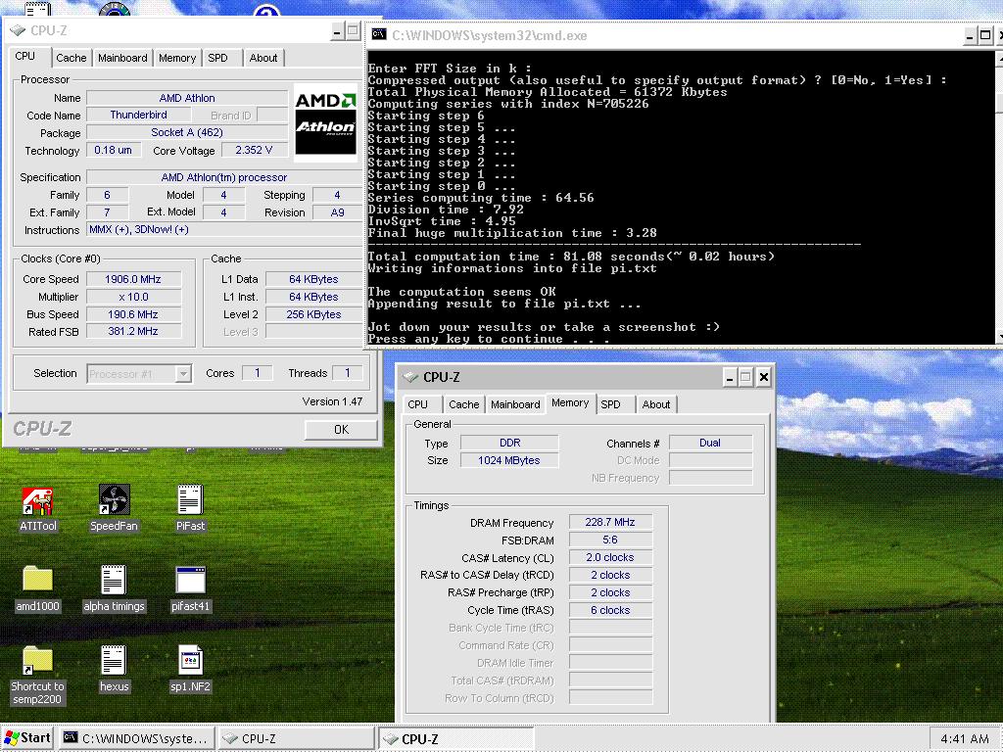The height and width of the screenshot is (752, 1003).
Task: Click memory Type value DDR
Action: point(509,443)
